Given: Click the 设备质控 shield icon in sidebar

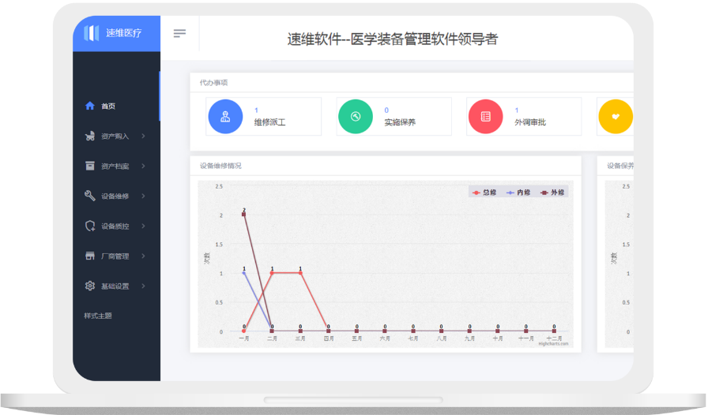Looking at the screenshot, I should 90,226.
